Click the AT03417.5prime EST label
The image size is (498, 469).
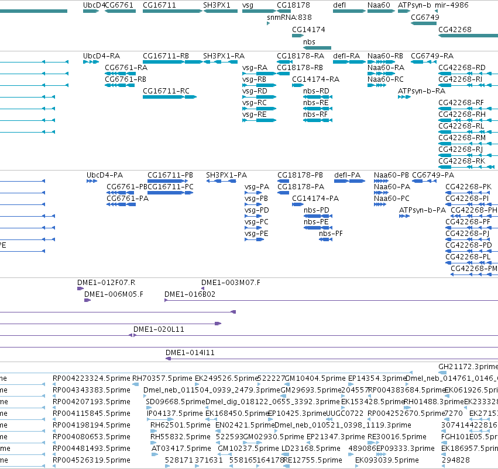[x=181, y=449]
